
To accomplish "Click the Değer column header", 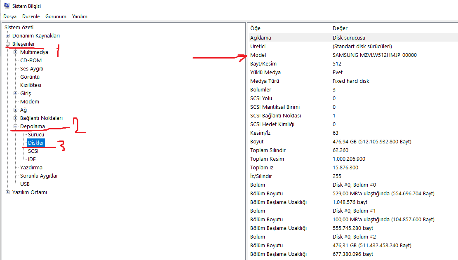I will click(x=394, y=28).
